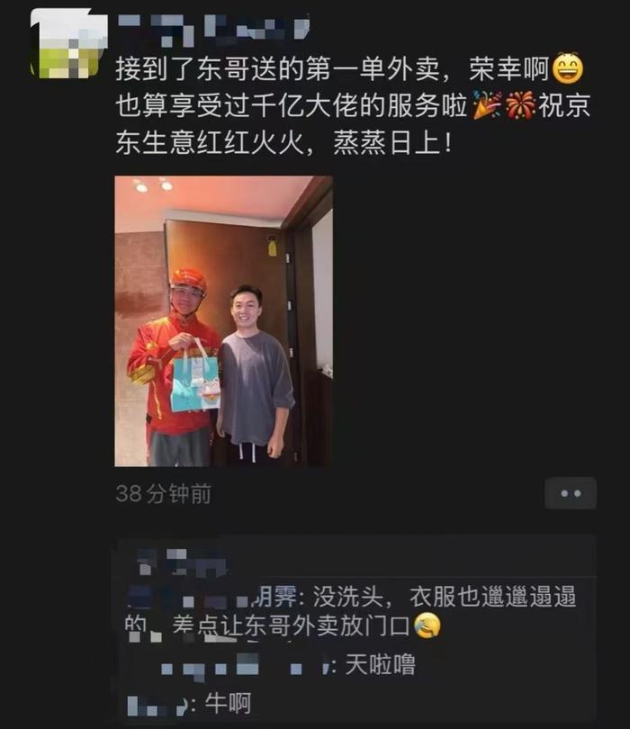Reply to the 牛啊 comment
The width and height of the screenshot is (630, 729).
pos(228,704)
